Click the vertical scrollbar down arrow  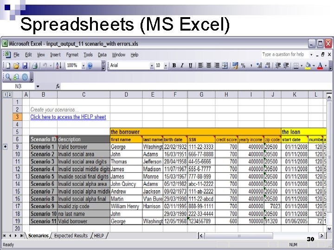(x=329, y=229)
